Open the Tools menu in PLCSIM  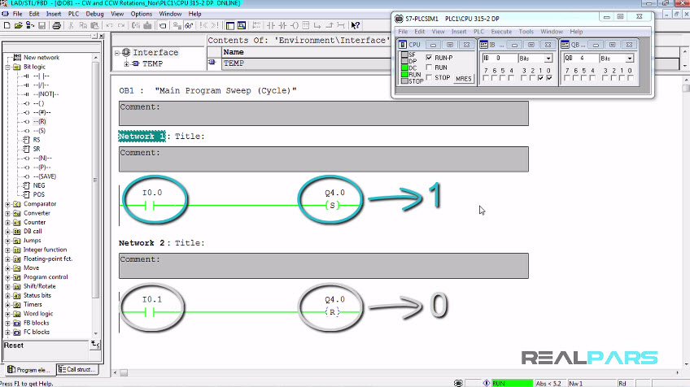(526, 32)
